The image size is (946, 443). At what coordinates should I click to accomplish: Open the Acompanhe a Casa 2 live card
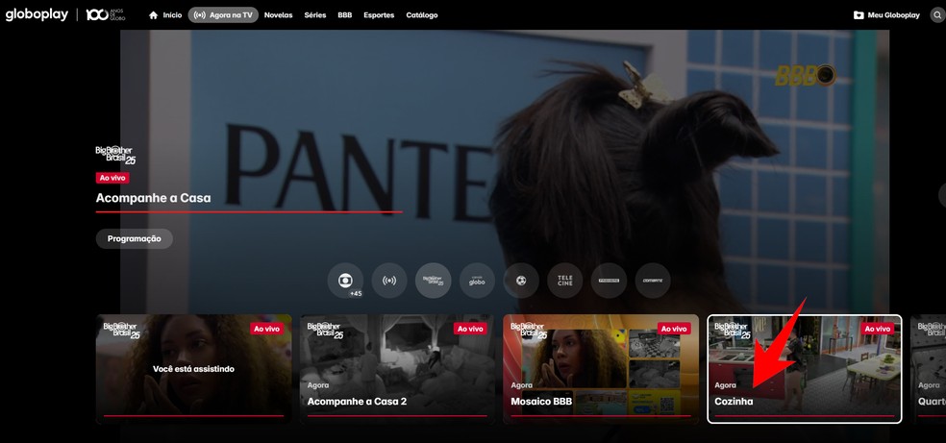[x=398, y=369]
